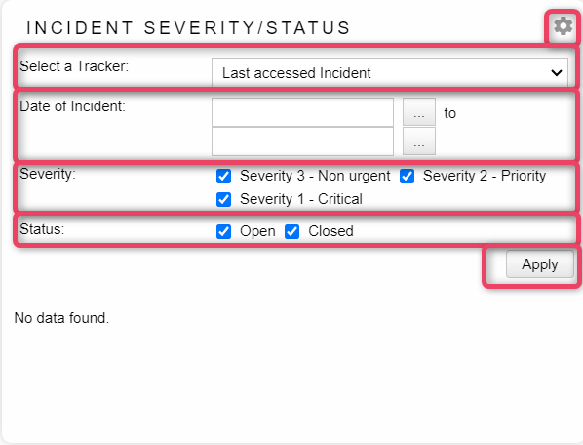Toggle Severity 1 - Critical checkbox

pyautogui.click(x=224, y=199)
